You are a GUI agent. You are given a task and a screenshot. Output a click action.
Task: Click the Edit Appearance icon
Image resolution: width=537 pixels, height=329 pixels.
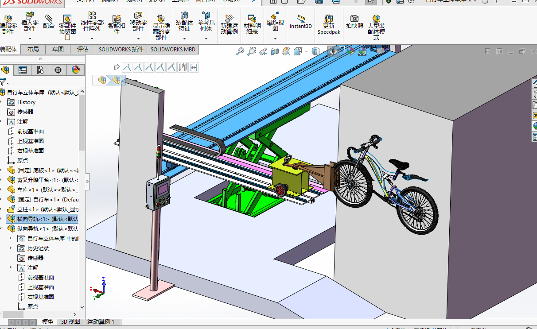click(x=351, y=52)
